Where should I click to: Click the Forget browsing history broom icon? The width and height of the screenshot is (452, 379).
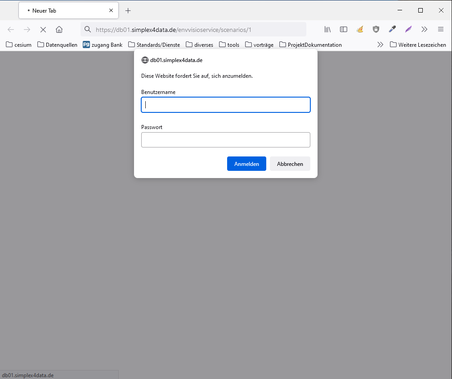360,29
